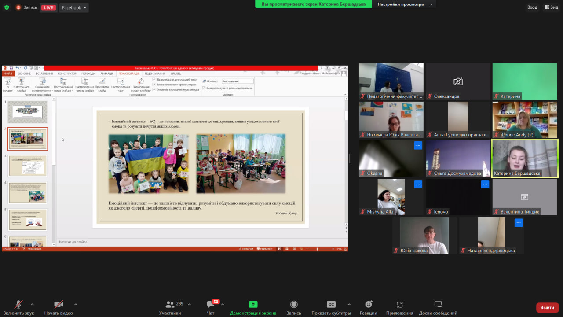Click the PowerPoint zoom slider in status bar
Image resolution: width=563 pixels, height=317 pixels.
317,249
